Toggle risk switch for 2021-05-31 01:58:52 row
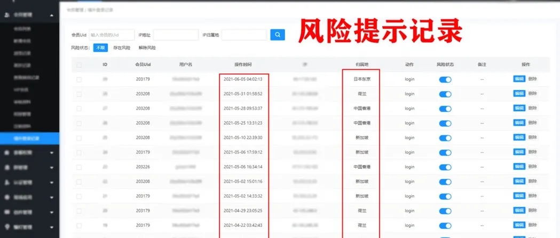Viewport: 560px width, 238px height. click(445, 94)
